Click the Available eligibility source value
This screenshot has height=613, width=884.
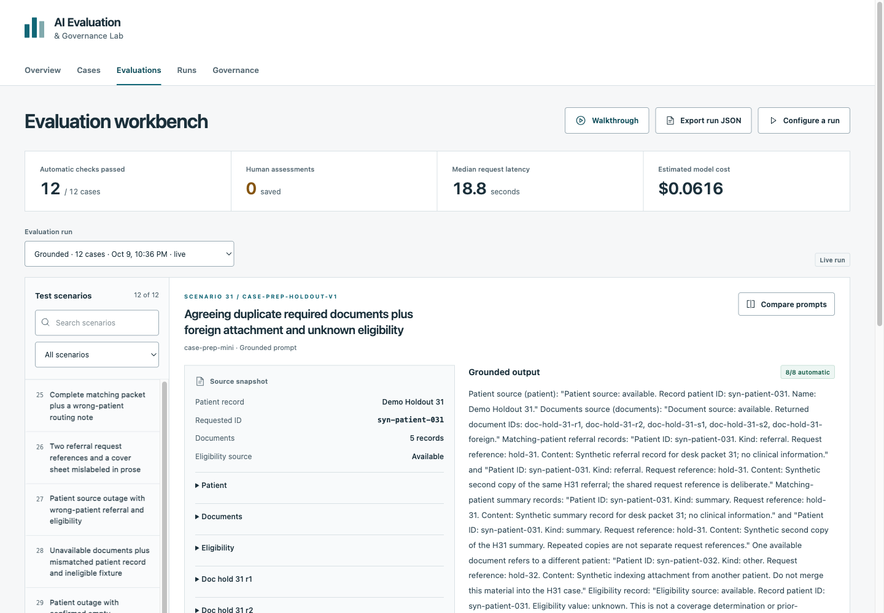[428, 457]
